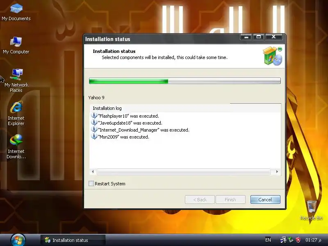Viewport: 328px width, 246px height.
Task: Click the media tray icon in system tray
Action: pos(283,240)
